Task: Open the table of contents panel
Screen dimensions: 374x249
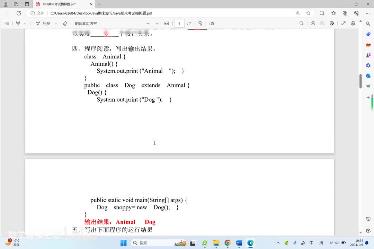Action: (x=7, y=24)
